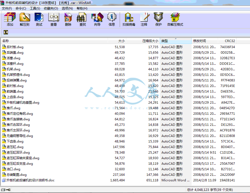
Task: Select the file 扭转弹簧.dwg
Action: (x=17, y=80)
